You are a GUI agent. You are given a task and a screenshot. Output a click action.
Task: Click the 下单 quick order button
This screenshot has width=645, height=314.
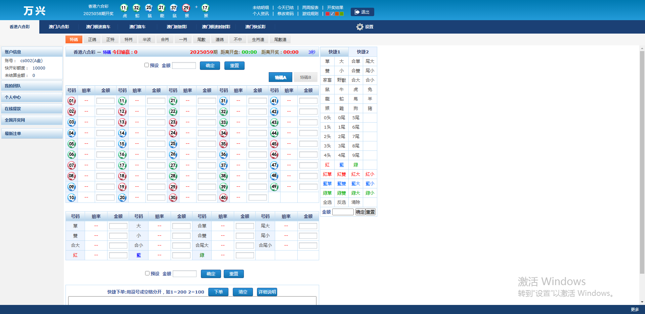point(218,292)
